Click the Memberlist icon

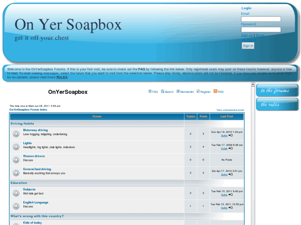[178, 91]
